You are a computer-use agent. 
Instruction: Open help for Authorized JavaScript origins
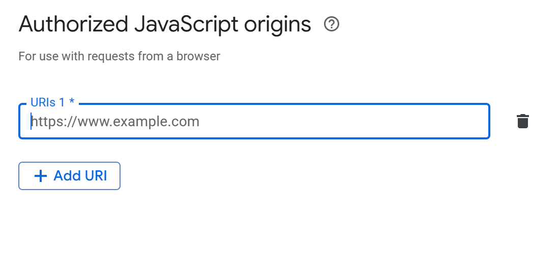click(332, 24)
